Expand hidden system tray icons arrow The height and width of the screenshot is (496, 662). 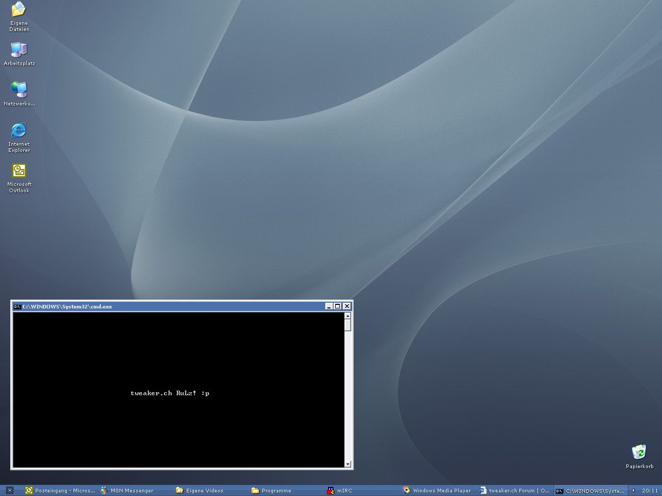click(x=634, y=490)
